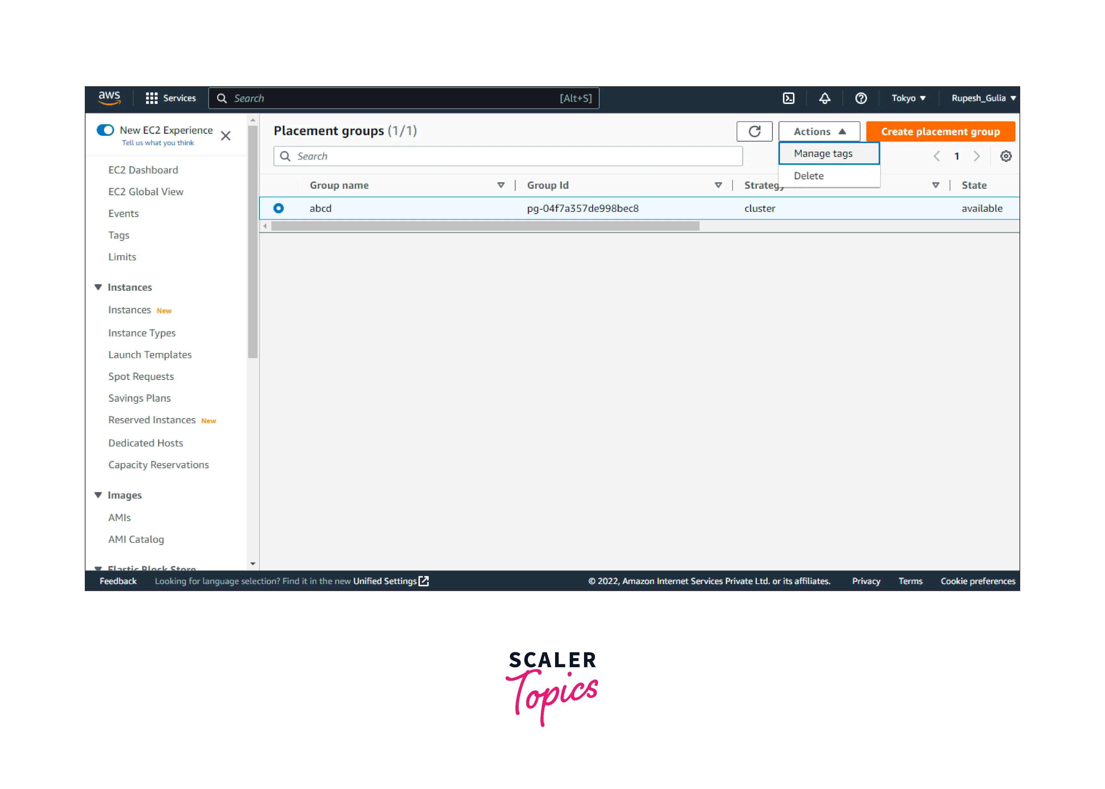Open the help question mark icon
Viewport: 1105px width, 789px height.
point(861,98)
